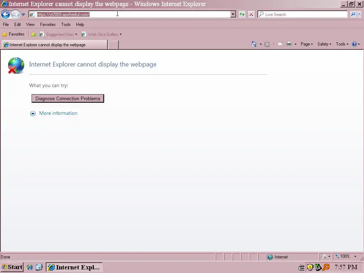Image resolution: width=364 pixels, height=273 pixels.
Task: Click the Internet Expl... taskbar button
Action: [x=74, y=267]
